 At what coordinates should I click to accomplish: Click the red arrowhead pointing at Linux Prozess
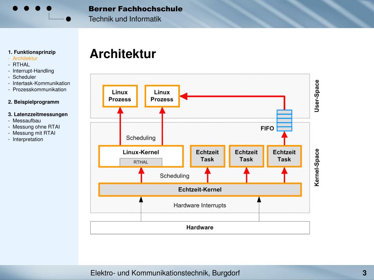pos(184,96)
